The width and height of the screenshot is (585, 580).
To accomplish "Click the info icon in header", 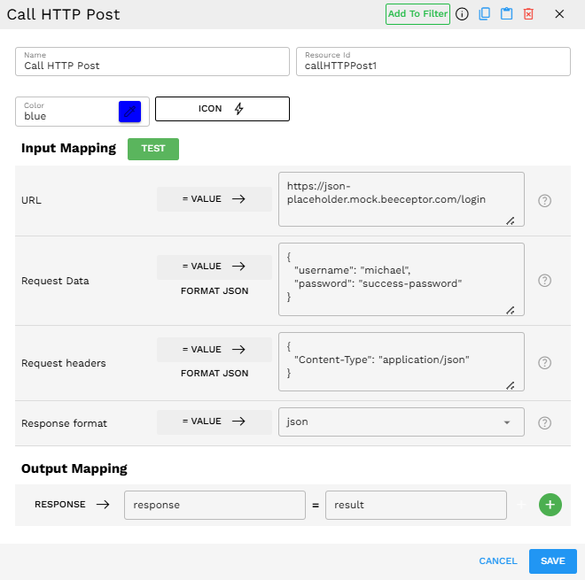I will pos(462,14).
